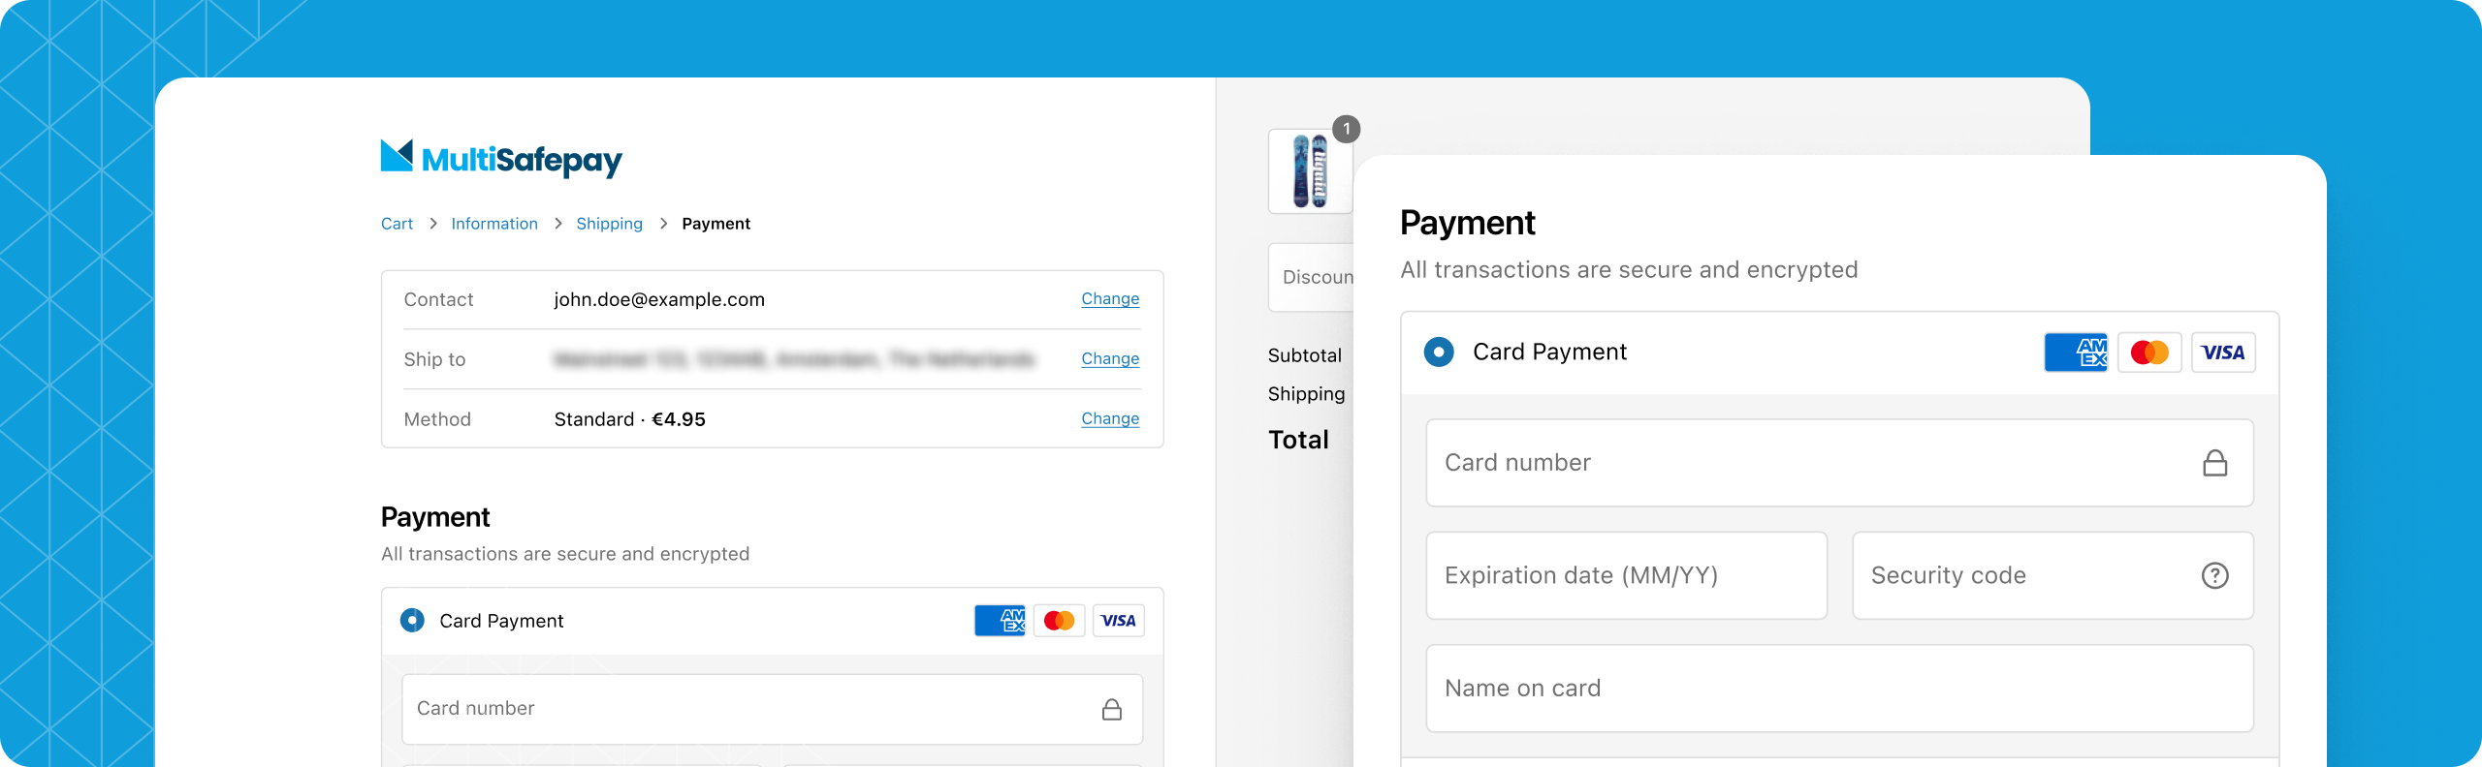Image resolution: width=2482 pixels, height=767 pixels.
Task: Open the Information breadcrumb step
Action: click(494, 224)
